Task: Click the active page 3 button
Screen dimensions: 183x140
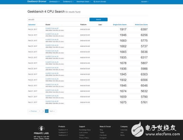Action: click(47, 111)
